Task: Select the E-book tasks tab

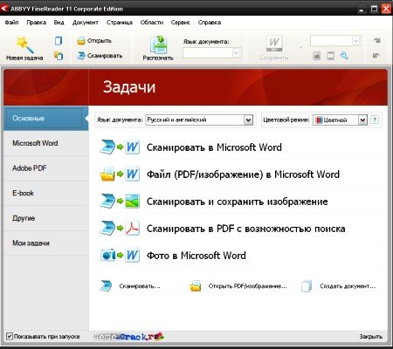Action: [x=46, y=193]
